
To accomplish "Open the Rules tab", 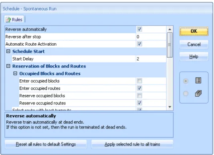I will 14,19.
